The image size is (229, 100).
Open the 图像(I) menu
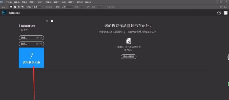(24, 2)
